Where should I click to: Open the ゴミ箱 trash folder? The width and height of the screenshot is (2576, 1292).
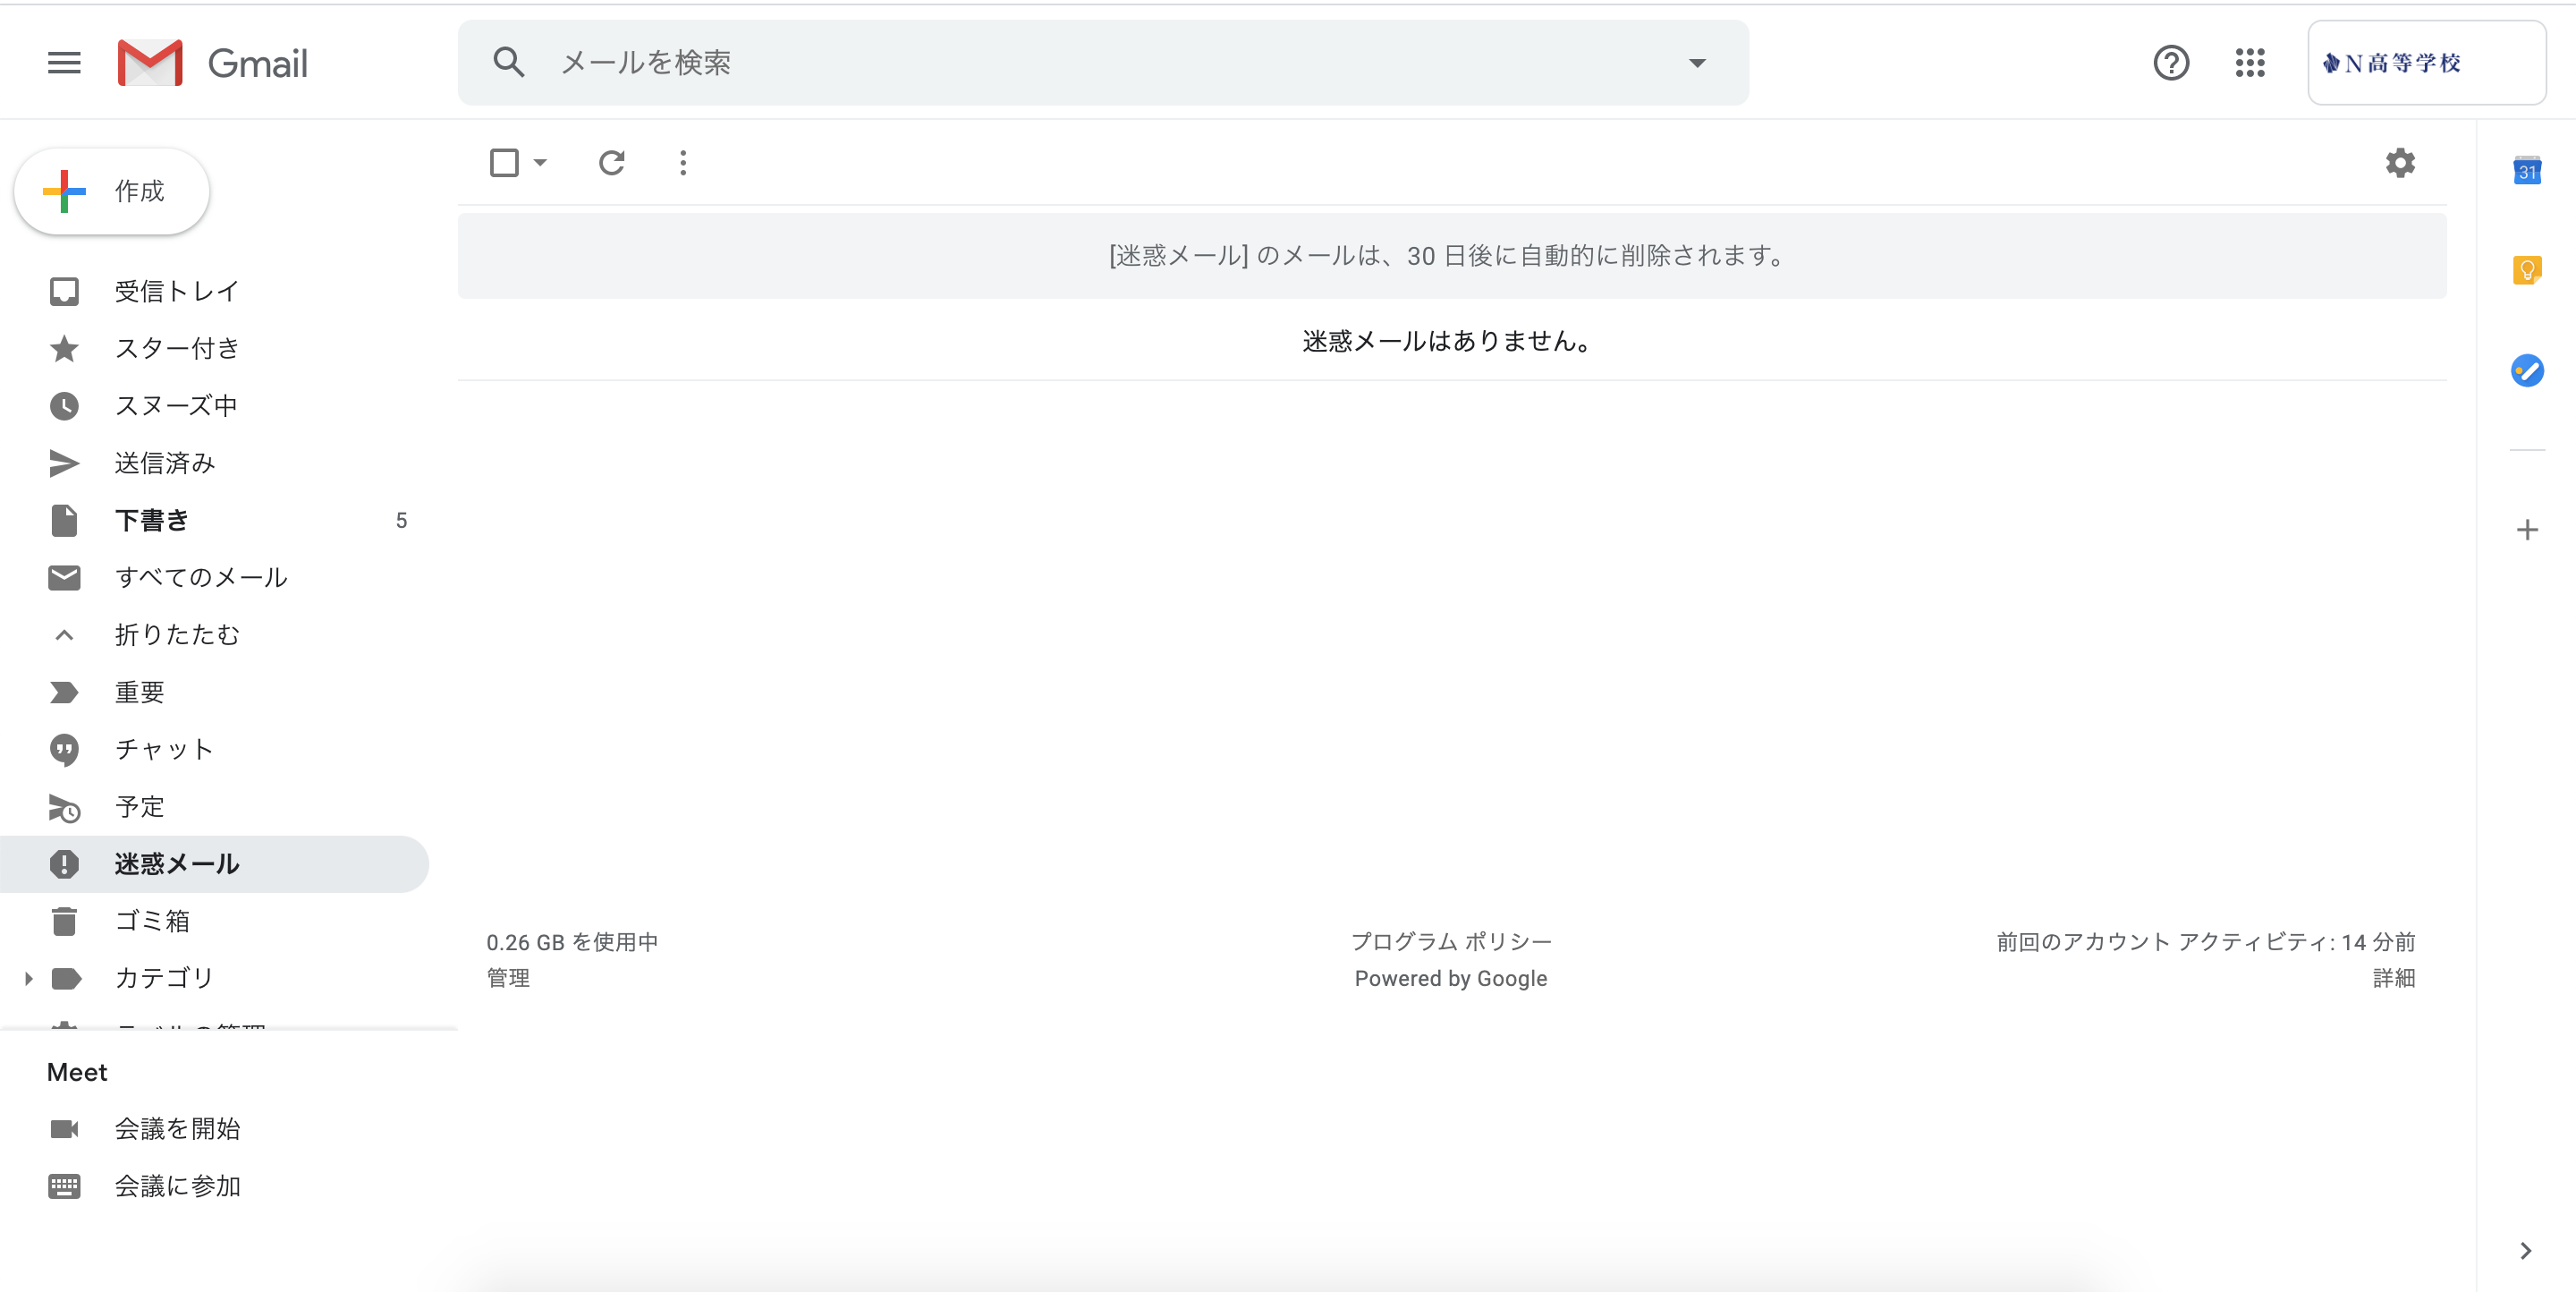pyautogui.click(x=154, y=920)
